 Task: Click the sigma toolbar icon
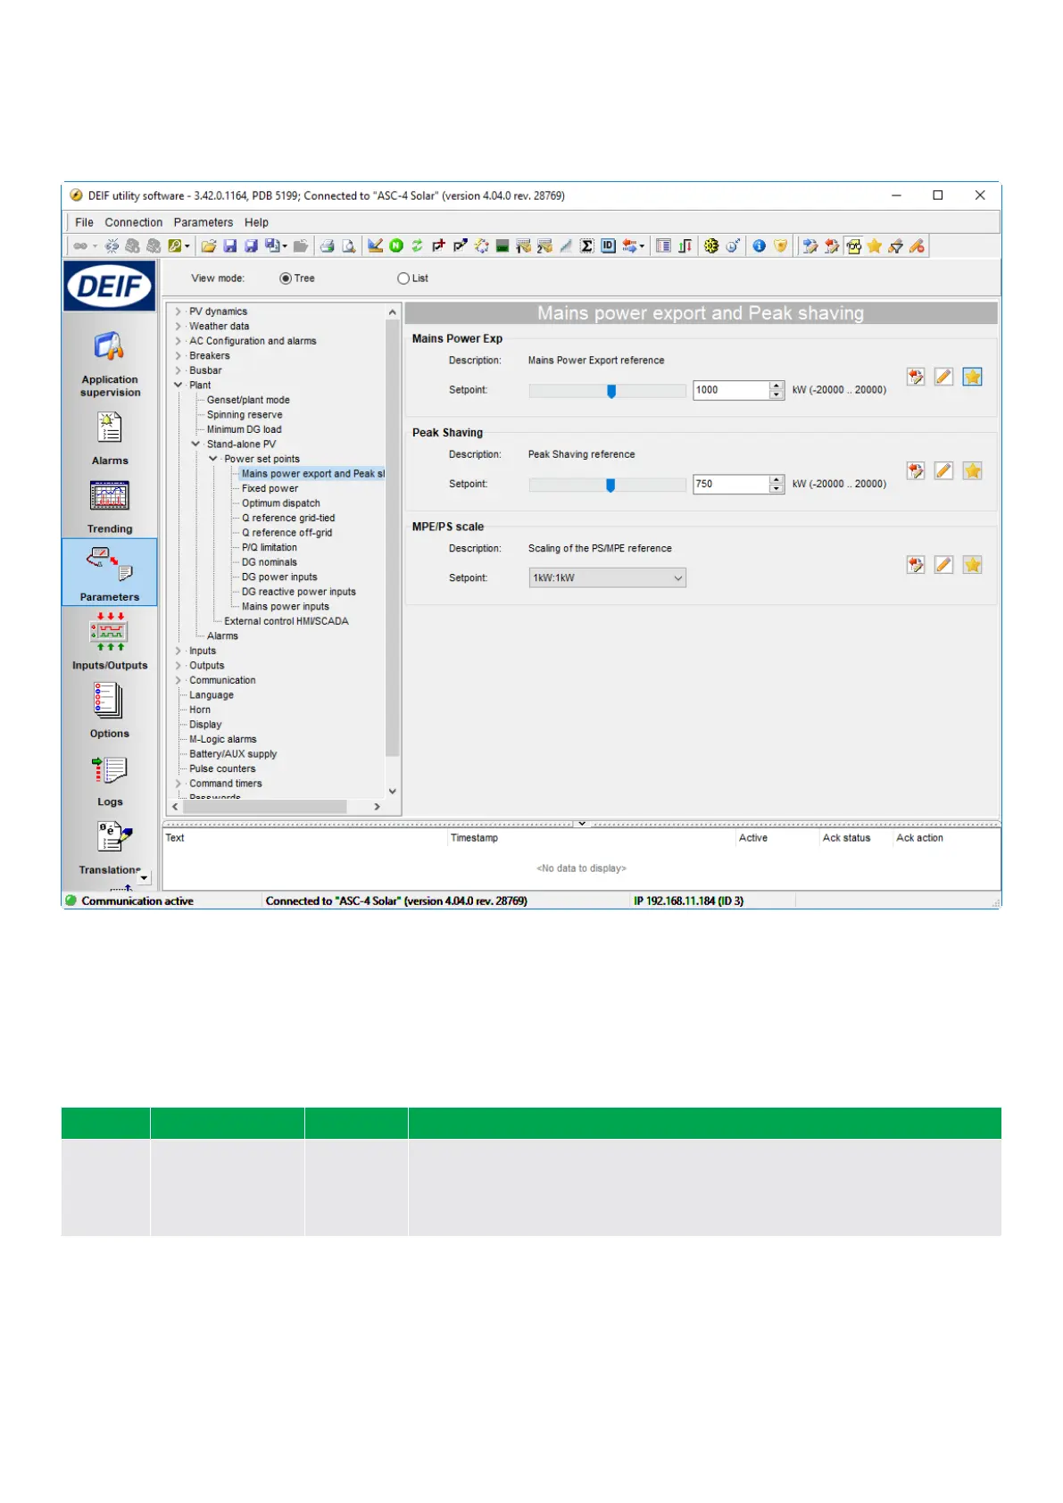click(586, 246)
